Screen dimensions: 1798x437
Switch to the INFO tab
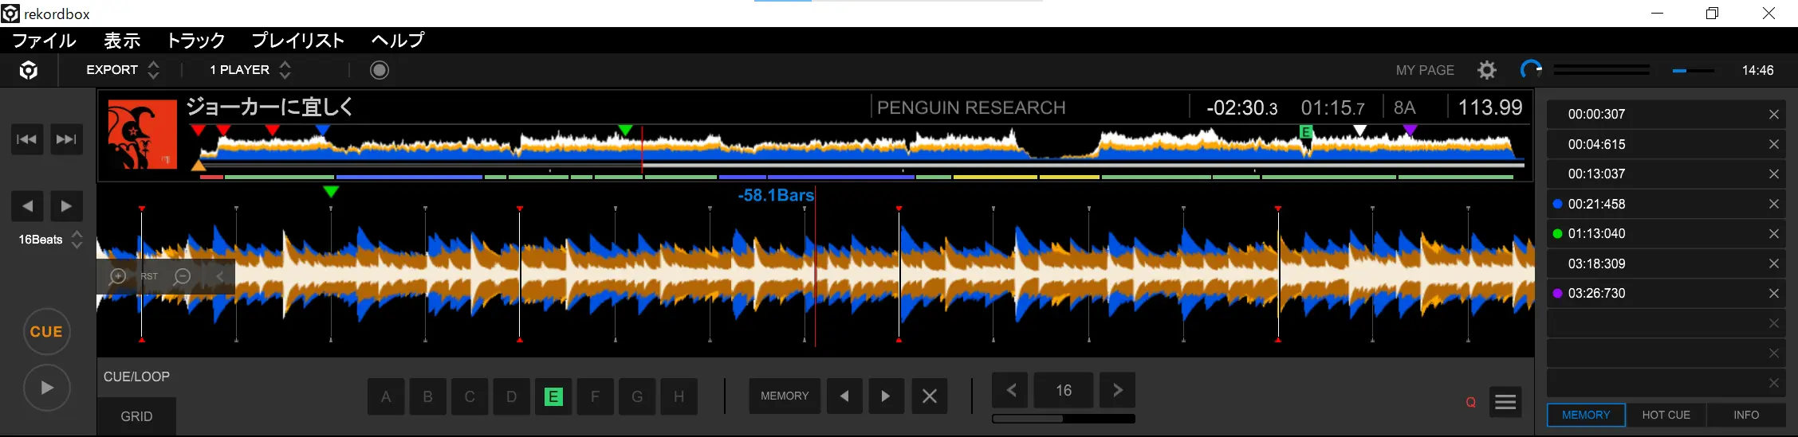tap(1746, 416)
